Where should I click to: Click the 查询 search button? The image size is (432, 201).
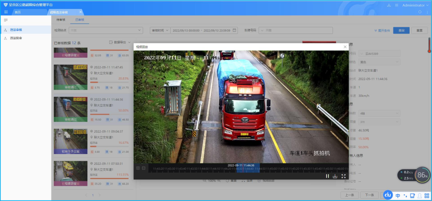pos(401,30)
